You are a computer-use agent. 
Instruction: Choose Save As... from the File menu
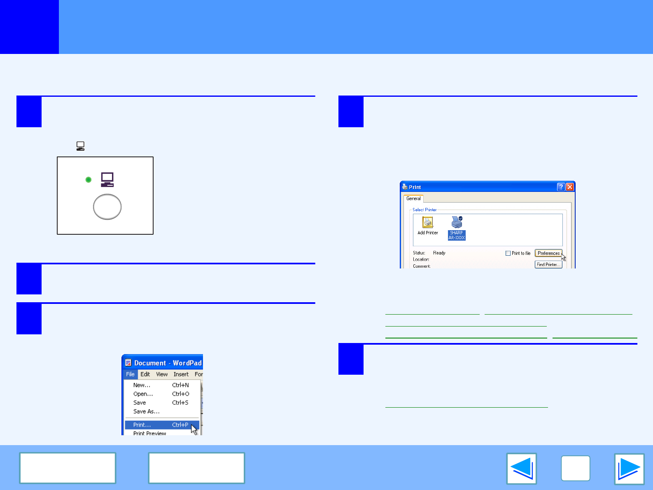coord(146,411)
